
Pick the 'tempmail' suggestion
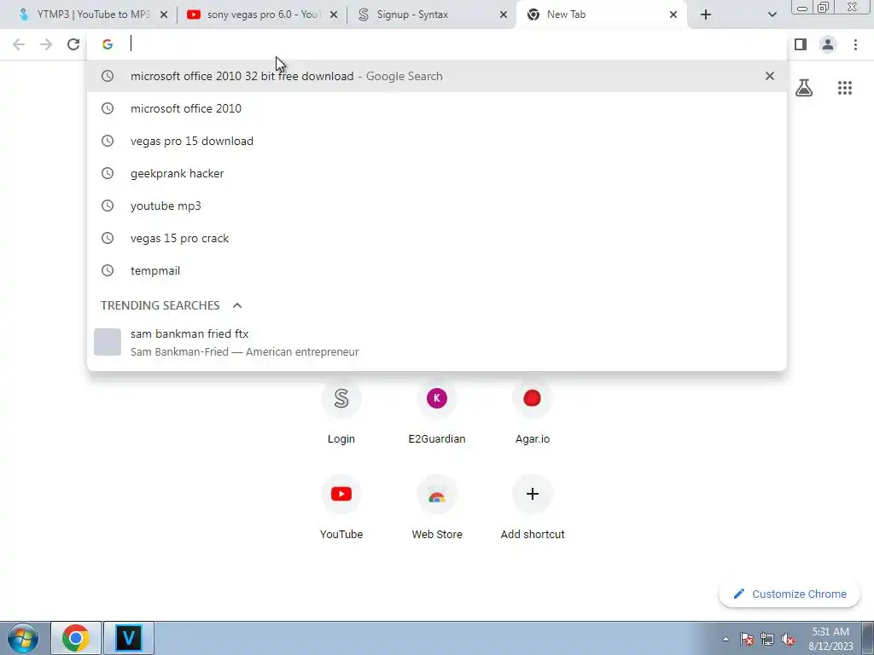coord(436,270)
